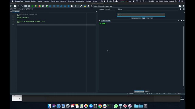Click the Fullscreen mode icon

pyautogui.click(x=76, y=6)
